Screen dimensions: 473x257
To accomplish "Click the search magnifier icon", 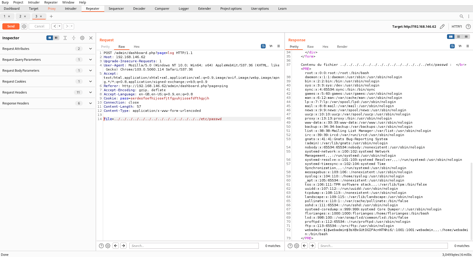I will point(461,17).
